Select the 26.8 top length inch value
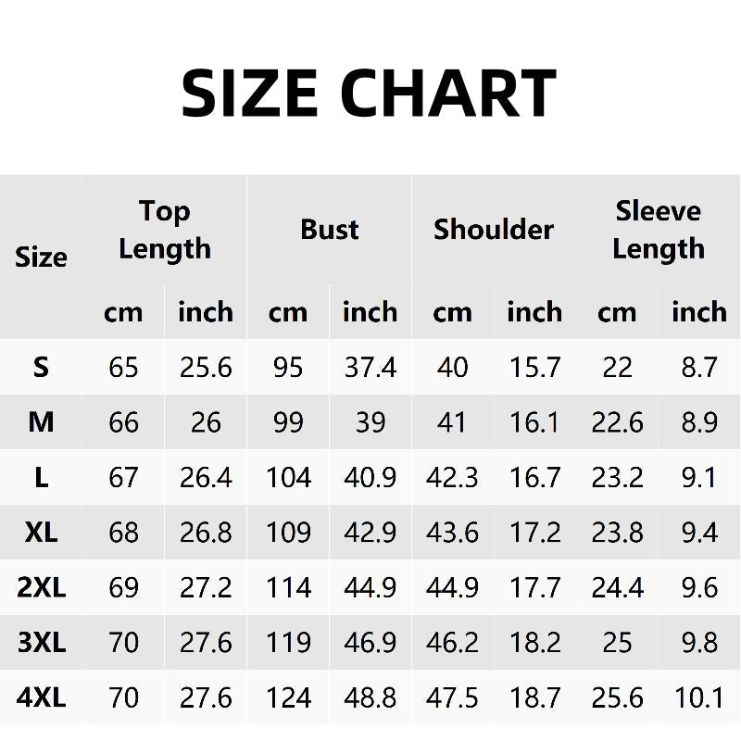The image size is (741, 741). 206,533
